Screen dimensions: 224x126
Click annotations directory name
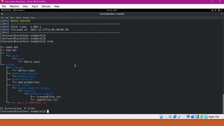27,76
